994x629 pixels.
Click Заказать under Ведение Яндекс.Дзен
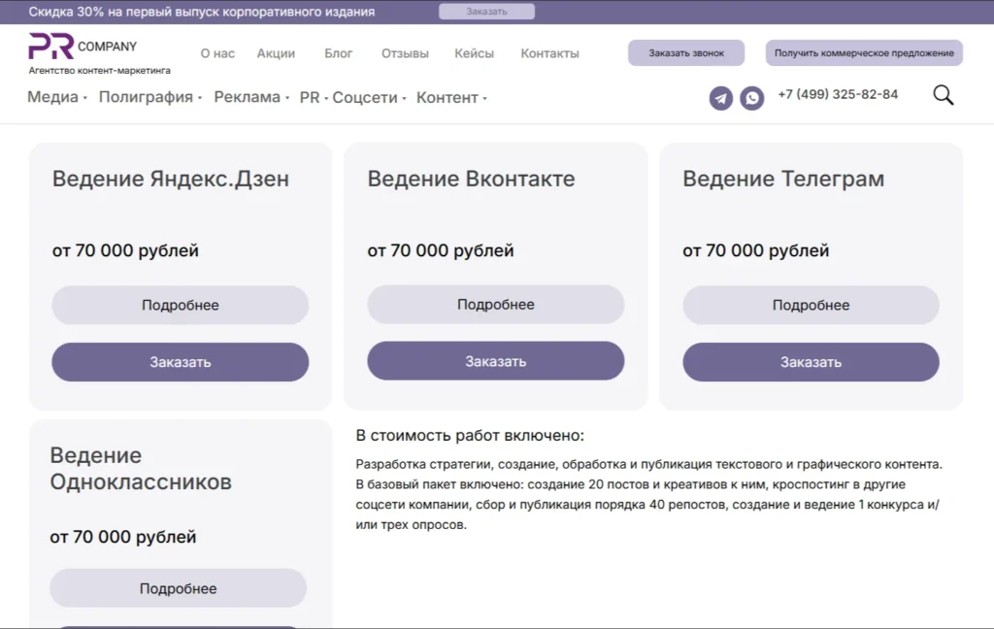click(180, 362)
